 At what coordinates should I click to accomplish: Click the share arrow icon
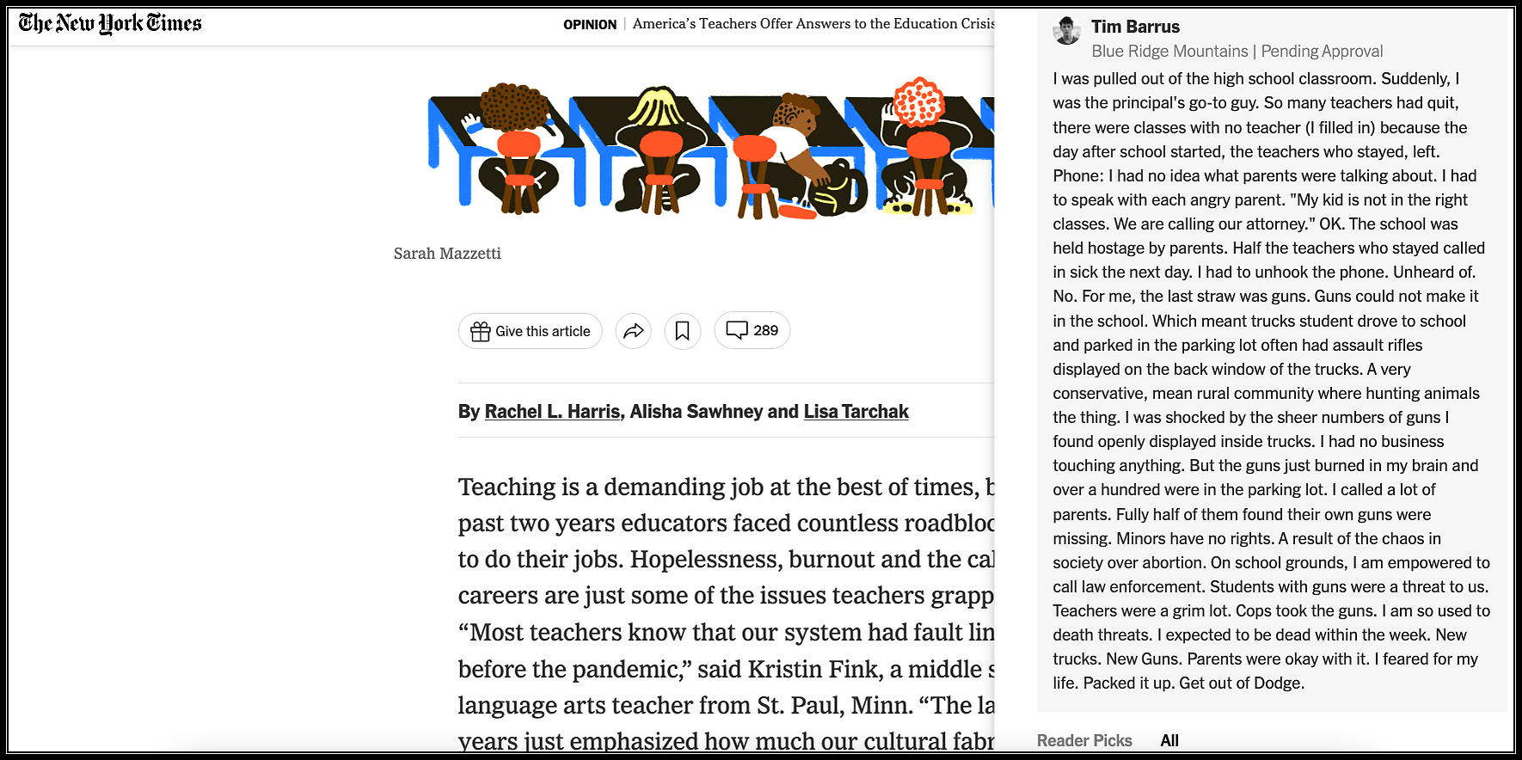tap(634, 331)
